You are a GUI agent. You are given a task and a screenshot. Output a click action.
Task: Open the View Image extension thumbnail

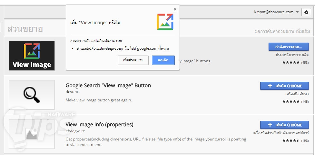point(32,56)
